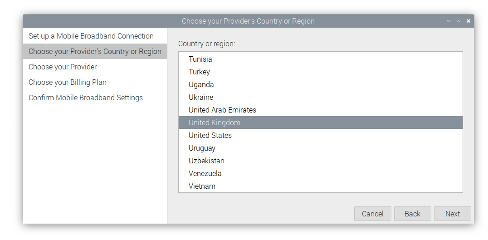Switch to the 'Choose your Provider' step

[63, 67]
